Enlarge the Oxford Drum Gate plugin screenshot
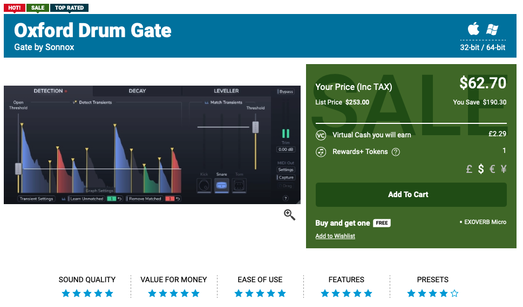Viewport: 523px width, 307px height. (152, 145)
